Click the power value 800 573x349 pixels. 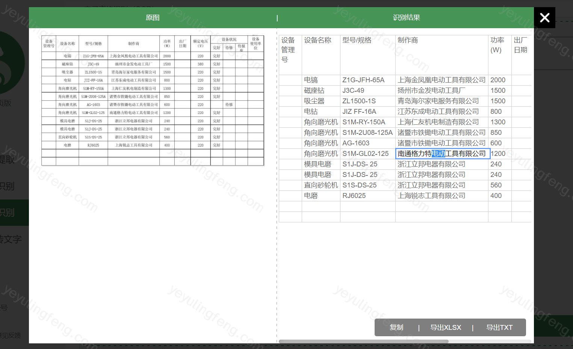[500, 112]
